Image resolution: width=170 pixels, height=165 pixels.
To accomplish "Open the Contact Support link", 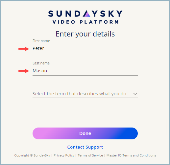I will click(85, 147).
